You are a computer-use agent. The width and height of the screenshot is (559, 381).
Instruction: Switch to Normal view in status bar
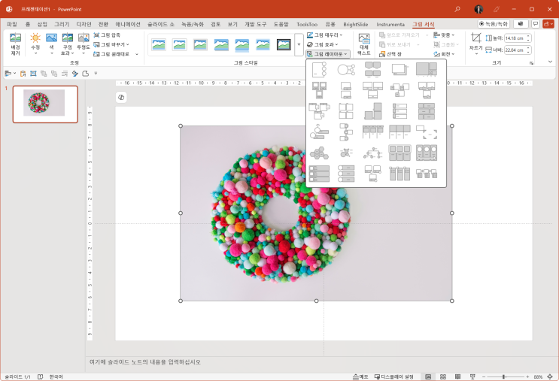click(x=428, y=376)
